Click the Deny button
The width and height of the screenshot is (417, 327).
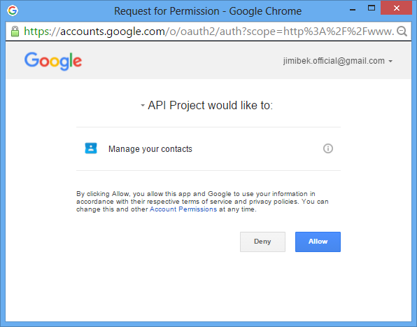262,242
